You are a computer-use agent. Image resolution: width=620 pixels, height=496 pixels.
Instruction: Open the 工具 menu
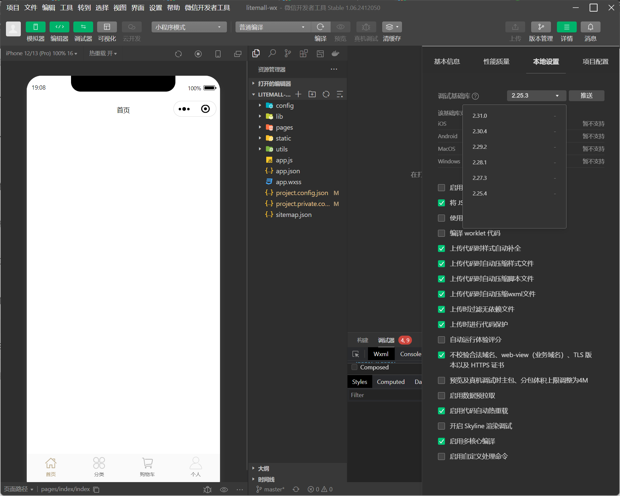pos(66,8)
